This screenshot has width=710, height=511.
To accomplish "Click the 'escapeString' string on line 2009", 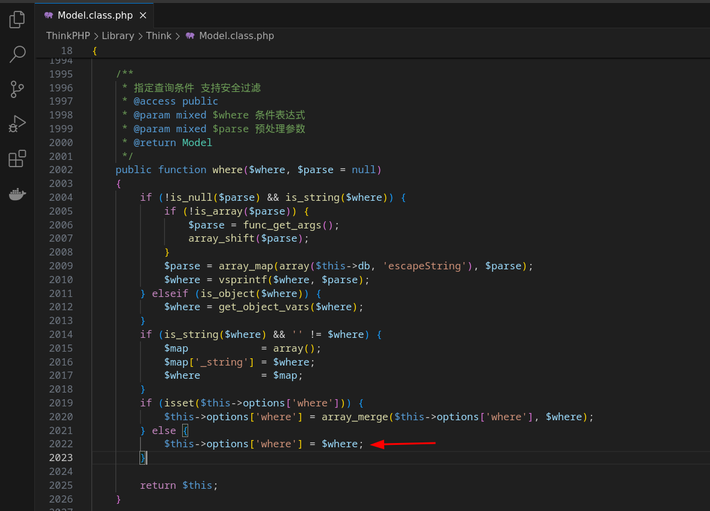I will [424, 266].
